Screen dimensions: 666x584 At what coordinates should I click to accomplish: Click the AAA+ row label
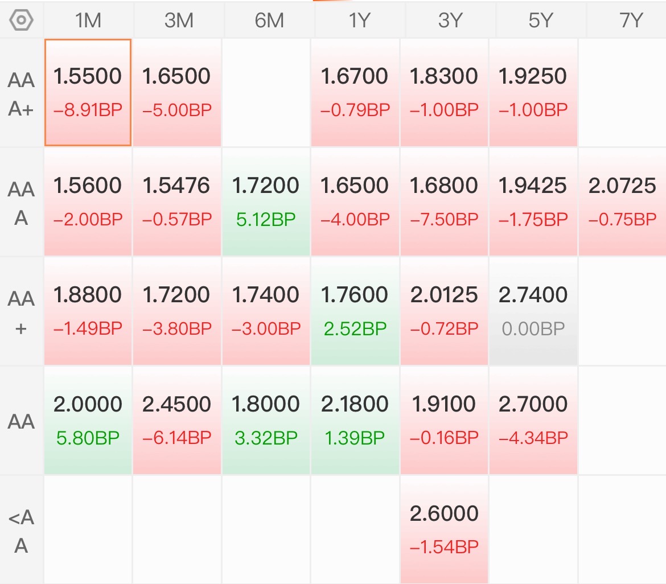click(x=21, y=94)
